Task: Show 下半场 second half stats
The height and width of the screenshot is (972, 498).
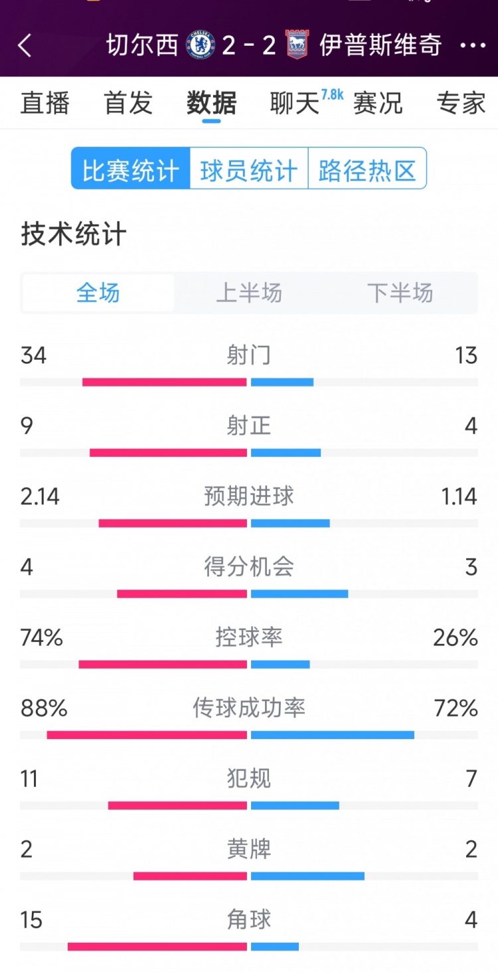Action: pos(400,293)
